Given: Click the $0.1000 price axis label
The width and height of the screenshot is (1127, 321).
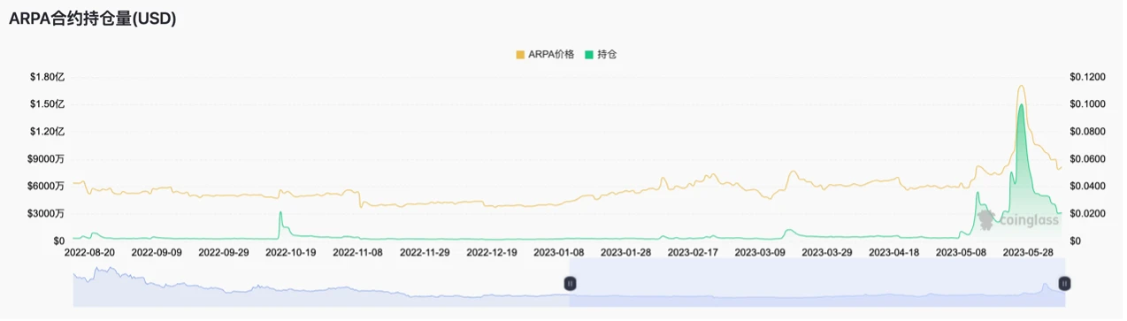Looking at the screenshot, I should click(x=1089, y=104).
